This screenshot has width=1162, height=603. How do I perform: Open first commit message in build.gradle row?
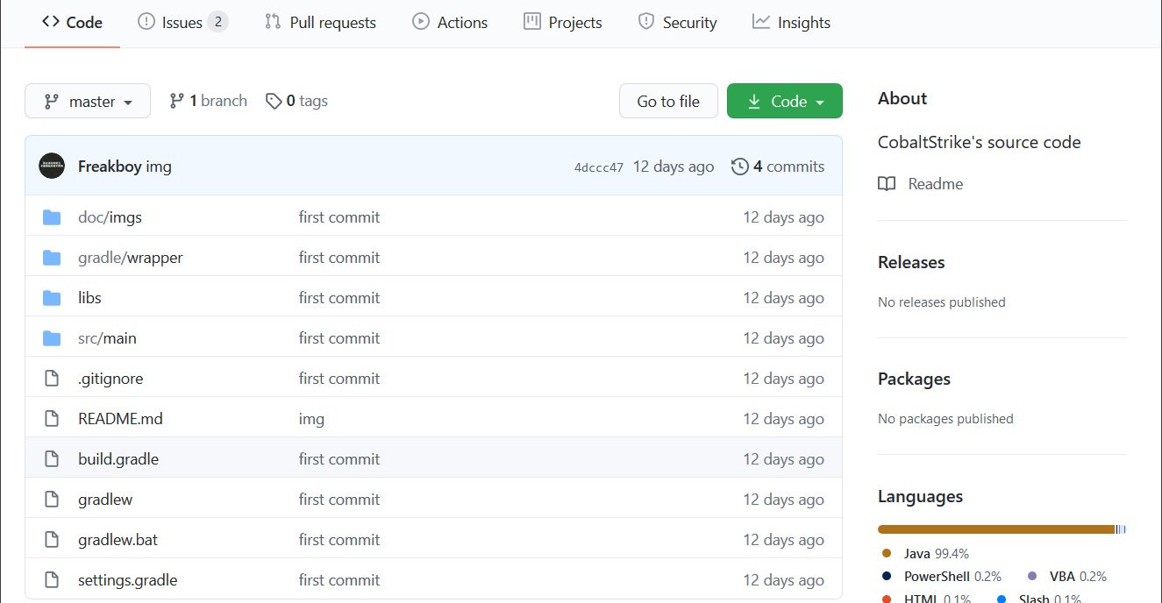point(339,459)
